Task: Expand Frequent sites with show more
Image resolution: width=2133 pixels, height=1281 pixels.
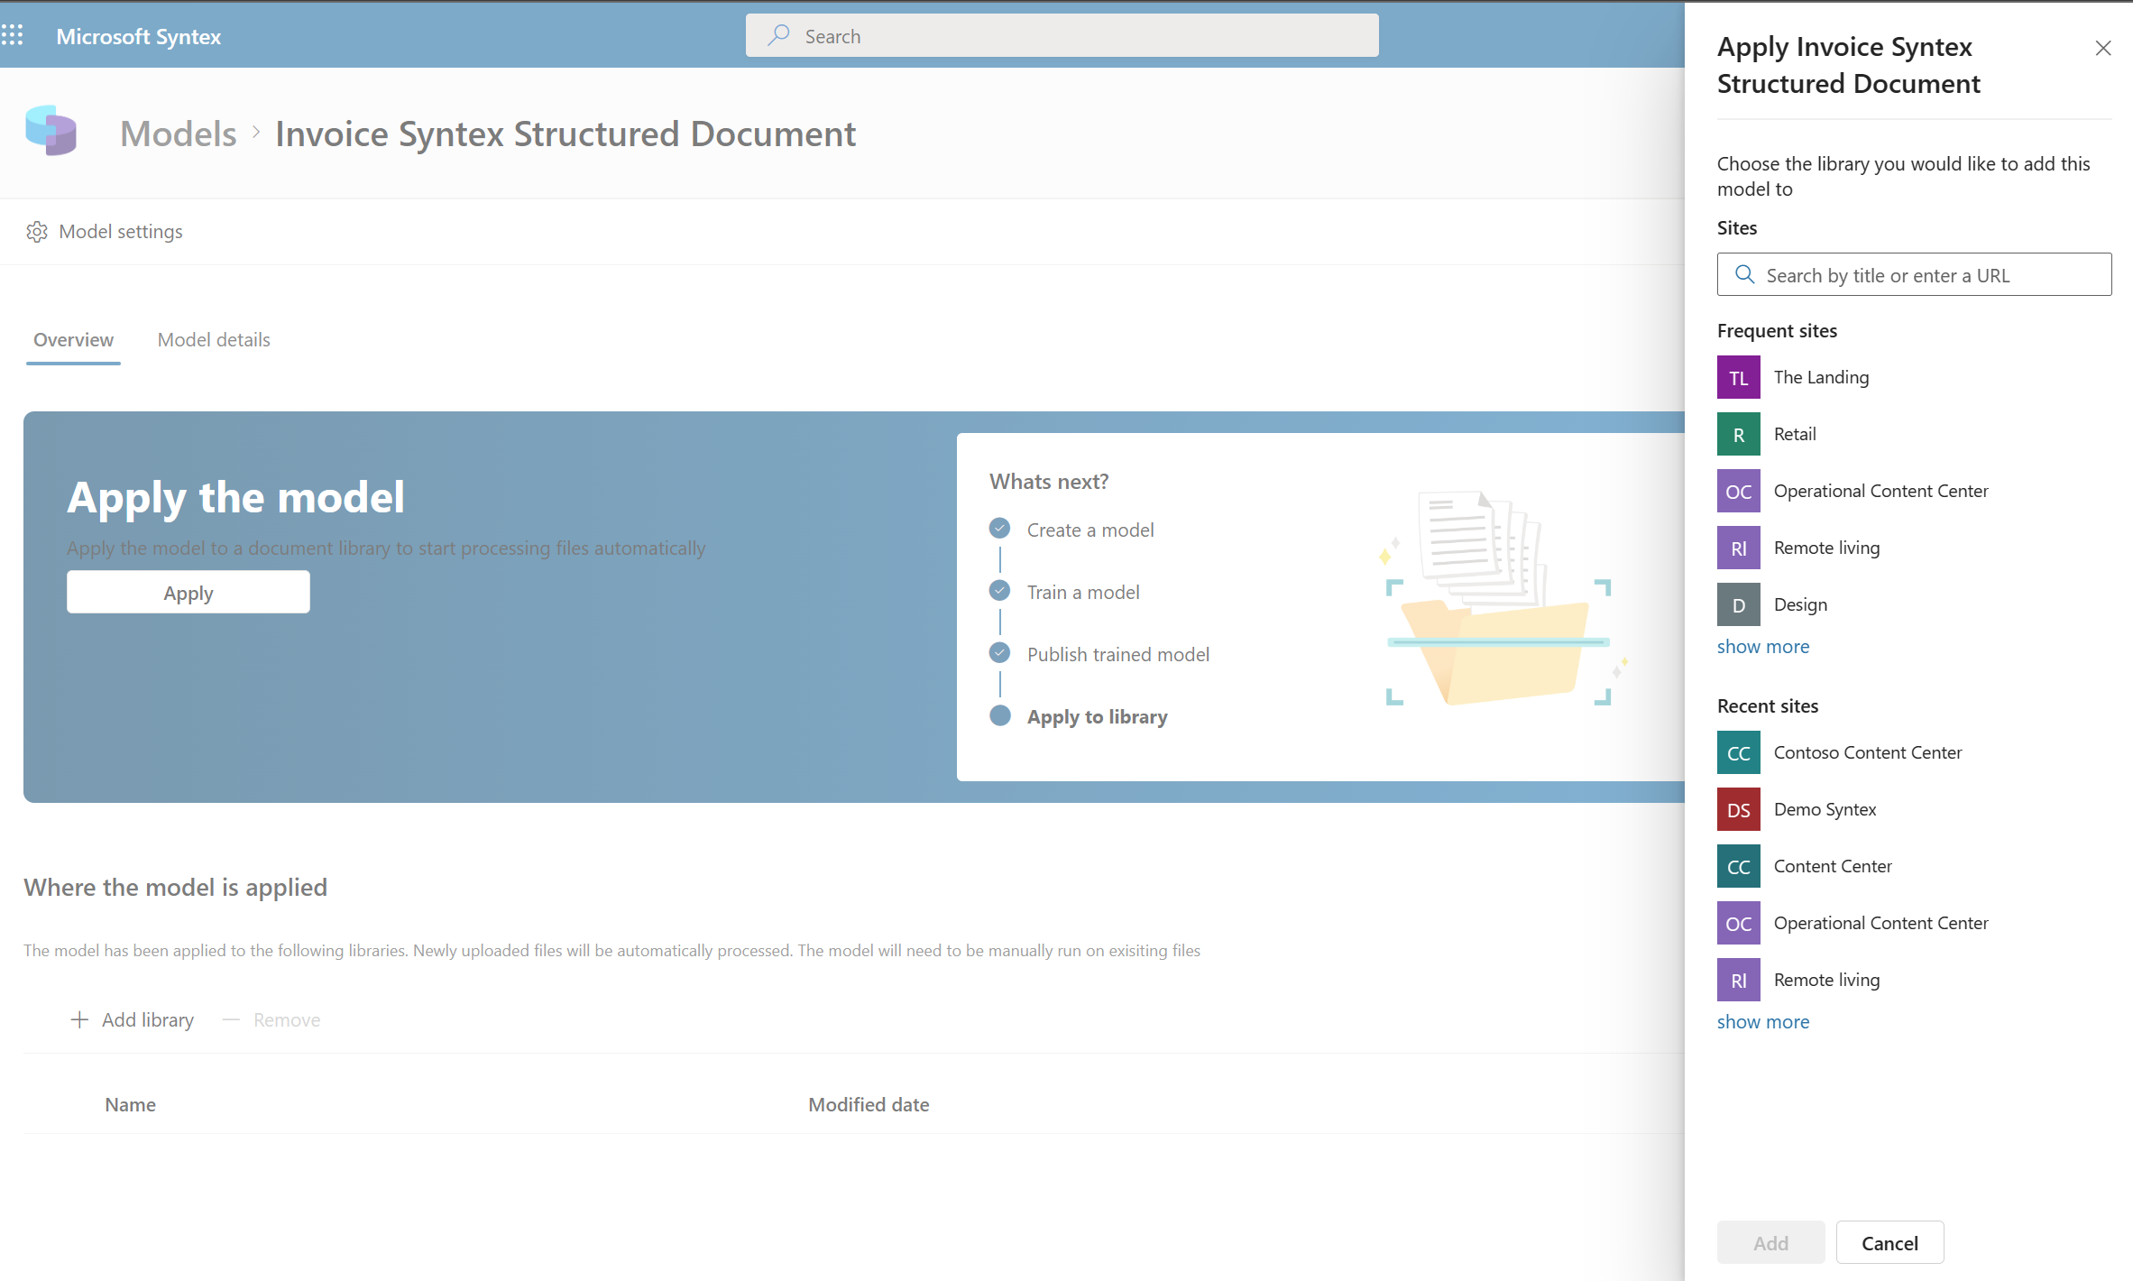Action: tap(1763, 646)
